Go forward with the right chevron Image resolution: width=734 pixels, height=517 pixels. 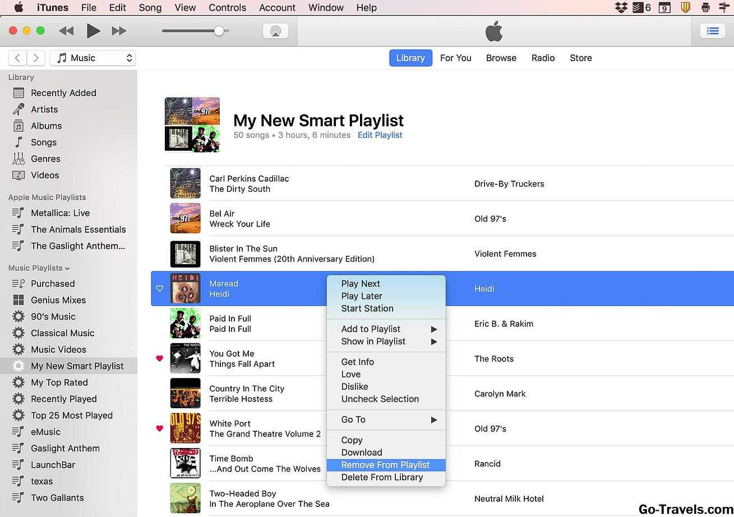(36, 58)
